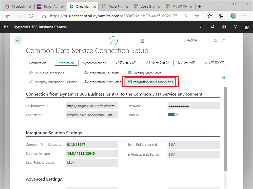Open the ナビゲーション menu
253x189 pixels.
click(x=157, y=63)
